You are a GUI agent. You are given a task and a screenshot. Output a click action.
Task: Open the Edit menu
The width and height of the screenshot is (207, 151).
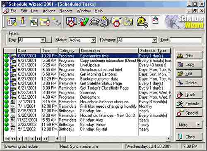point(24,11)
